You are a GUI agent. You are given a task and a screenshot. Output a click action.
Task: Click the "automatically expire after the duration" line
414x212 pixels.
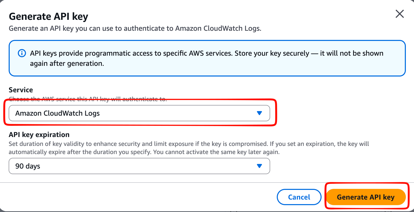(144, 152)
